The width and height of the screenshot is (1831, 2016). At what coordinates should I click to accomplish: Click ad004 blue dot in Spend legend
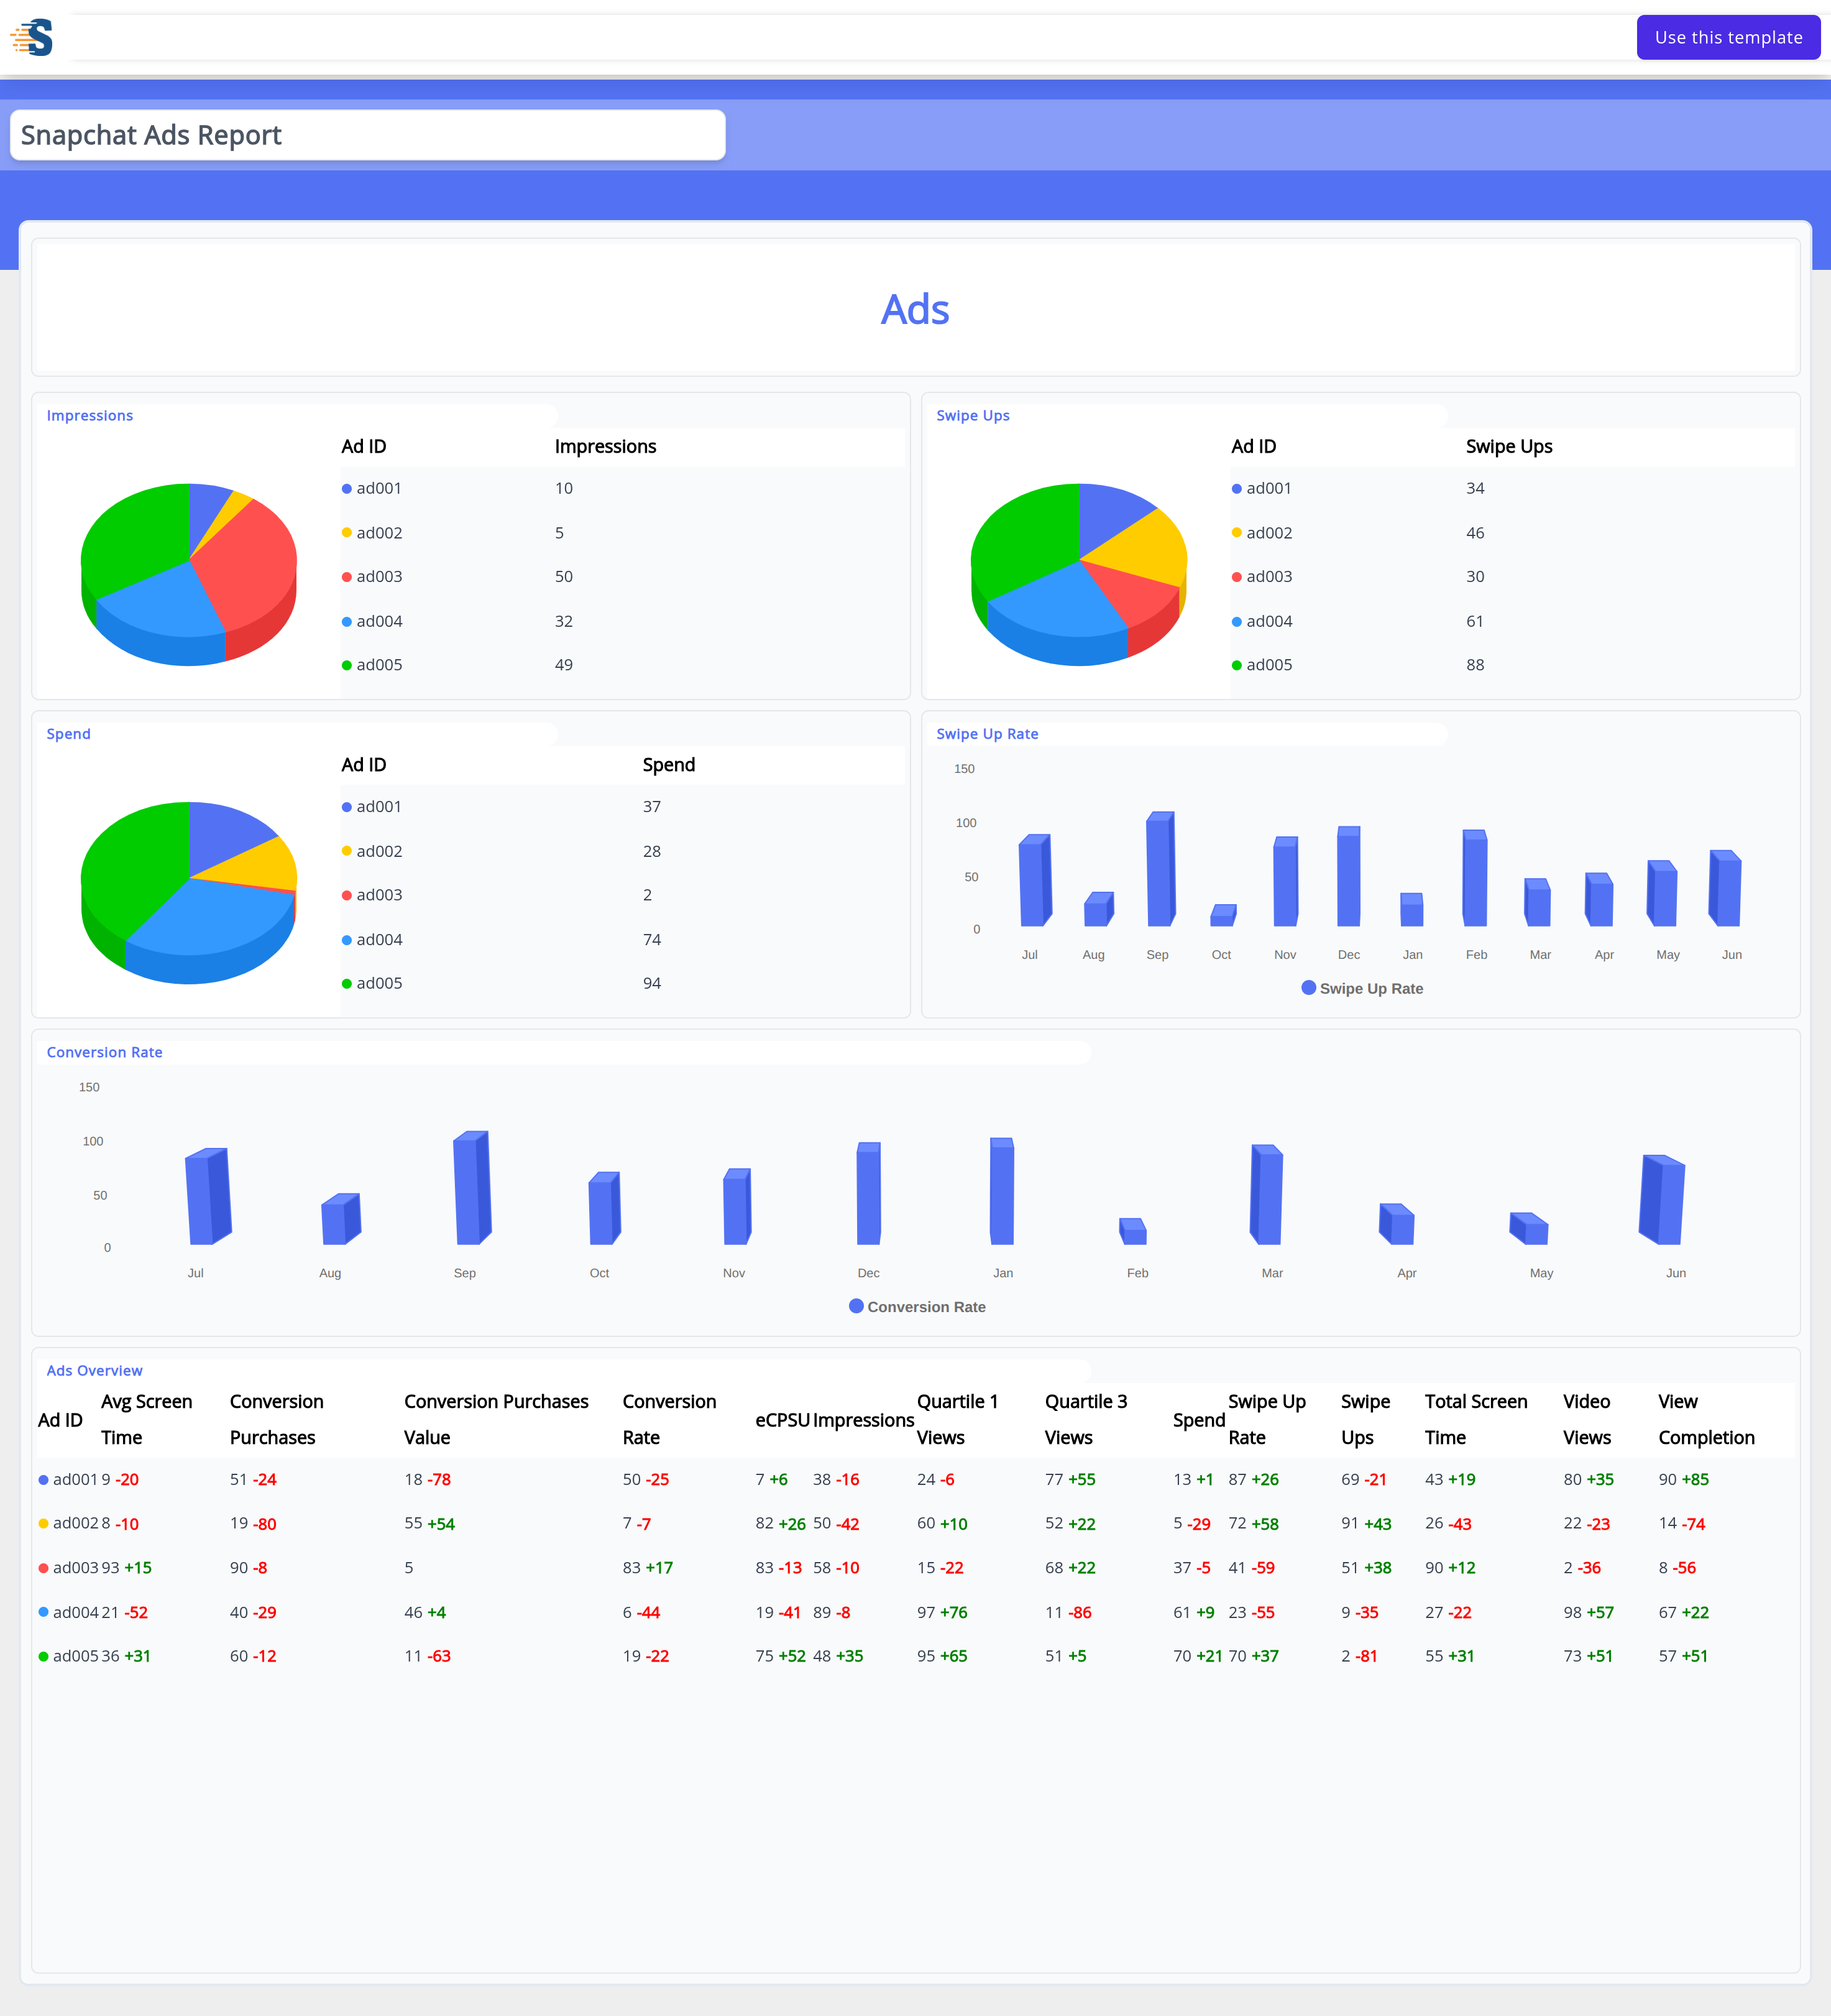click(347, 940)
